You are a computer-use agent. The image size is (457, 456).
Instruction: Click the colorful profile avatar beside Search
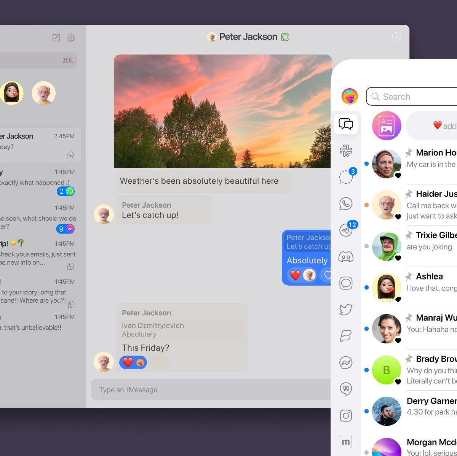(x=350, y=96)
